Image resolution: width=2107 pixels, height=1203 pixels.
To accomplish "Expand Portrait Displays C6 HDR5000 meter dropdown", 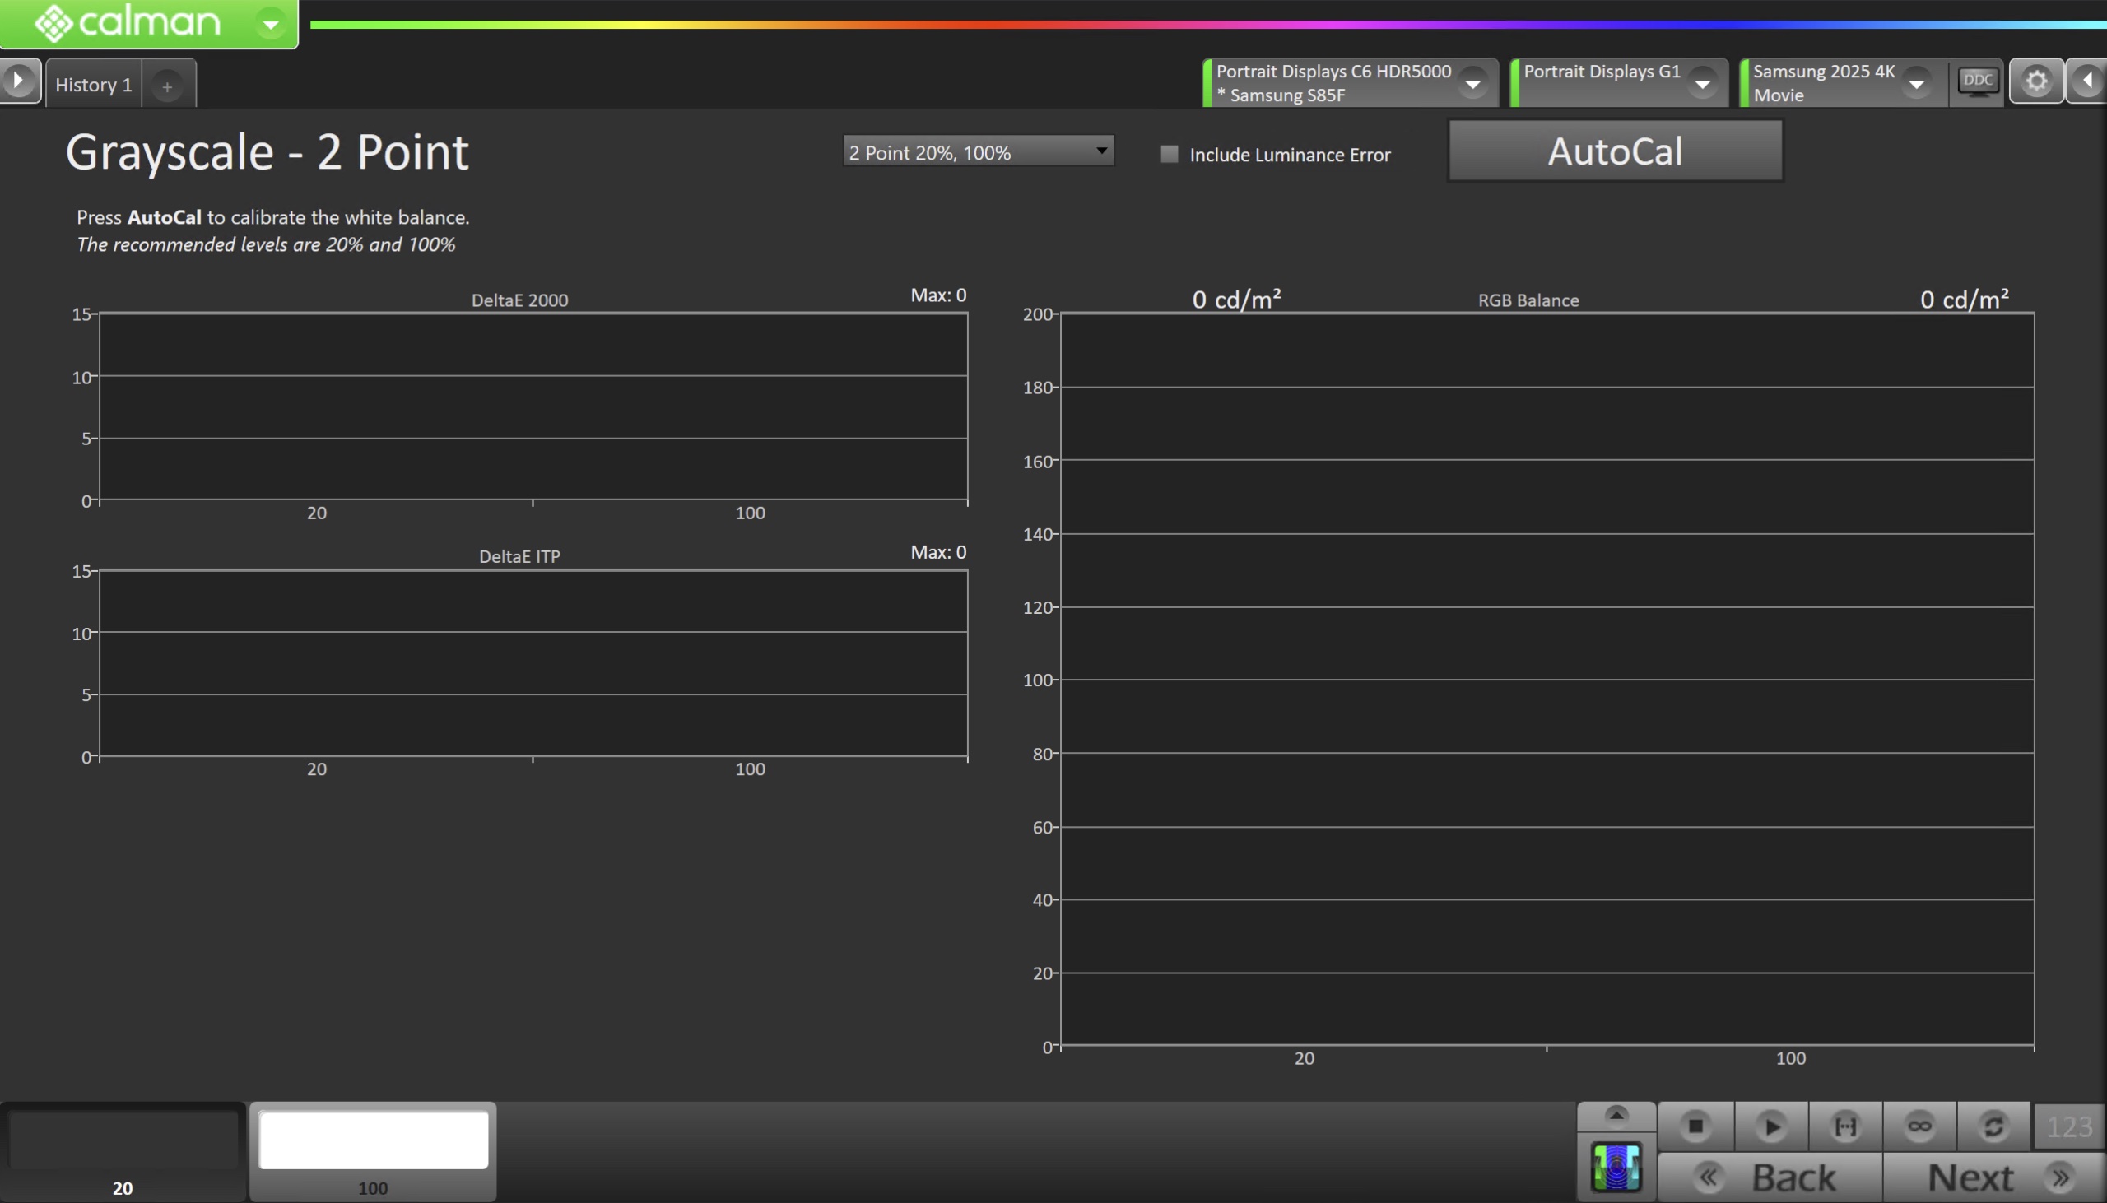I will click(x=1472, y=83).
